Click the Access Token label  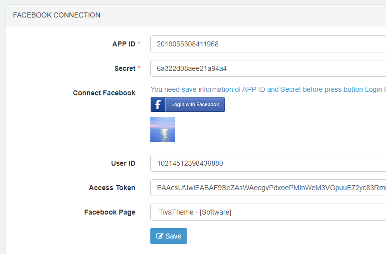coord(112,188)
